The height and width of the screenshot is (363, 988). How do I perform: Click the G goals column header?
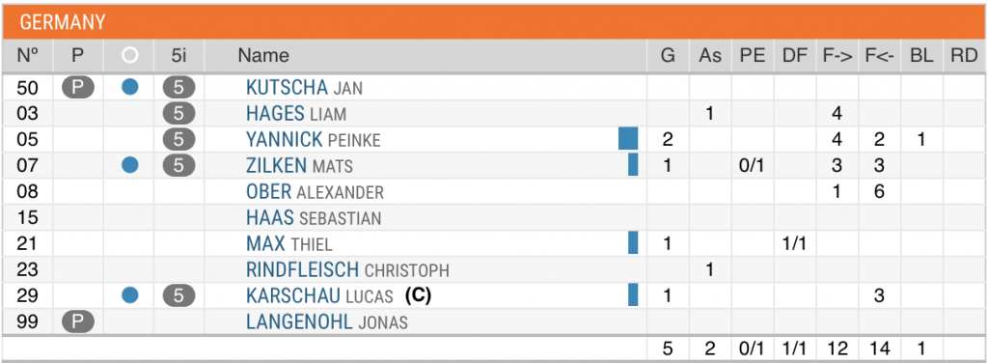coord(668,55)
